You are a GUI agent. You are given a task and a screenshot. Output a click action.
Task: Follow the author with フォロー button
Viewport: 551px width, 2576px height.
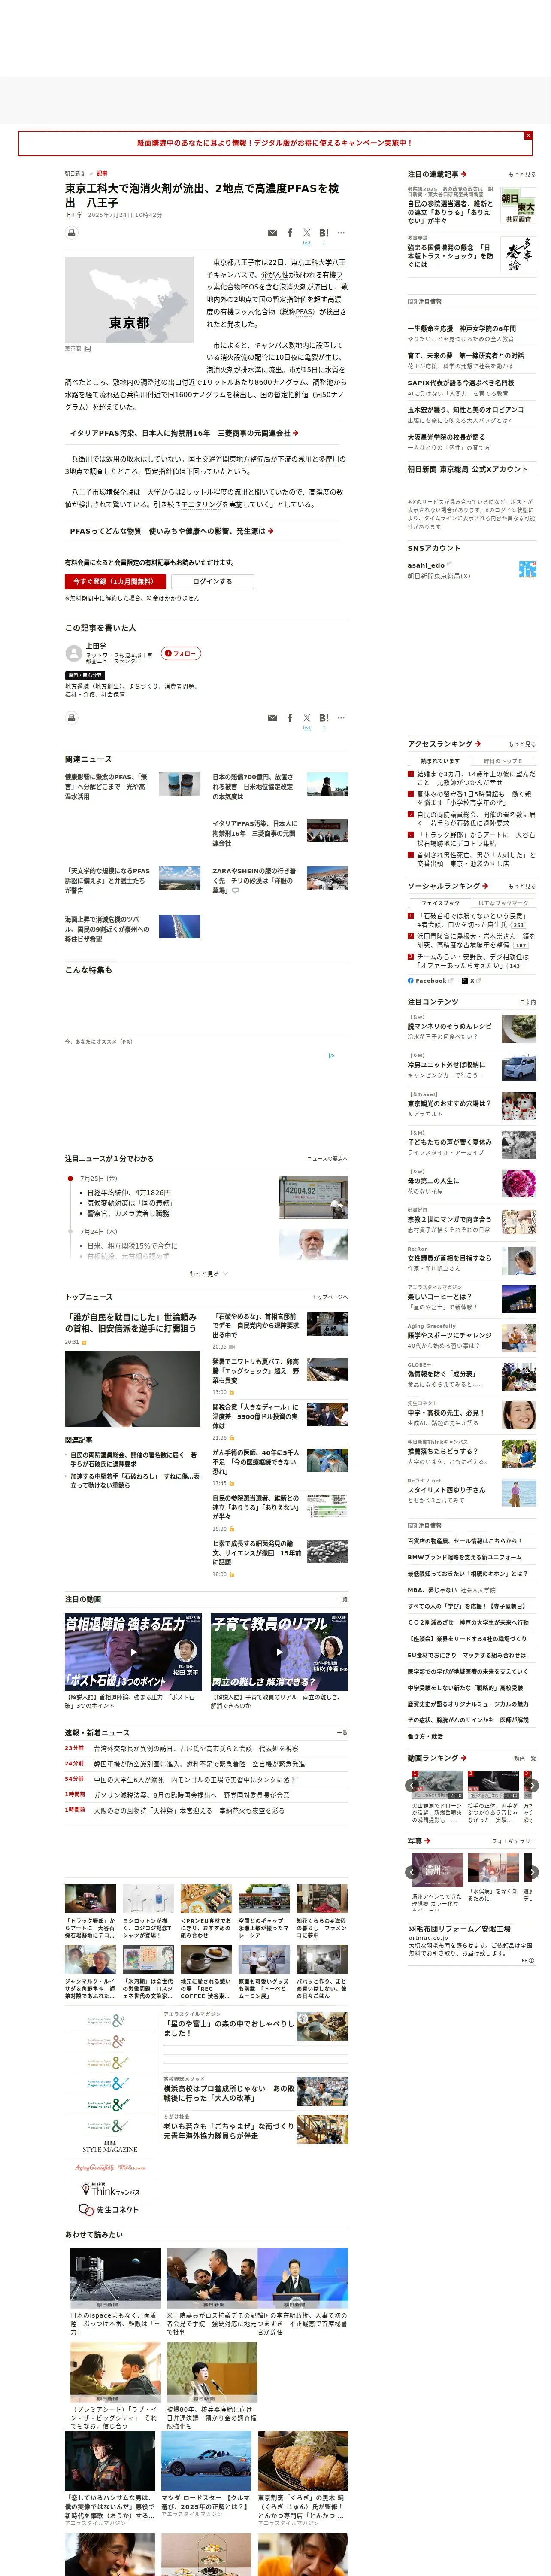tap(181, 653)
